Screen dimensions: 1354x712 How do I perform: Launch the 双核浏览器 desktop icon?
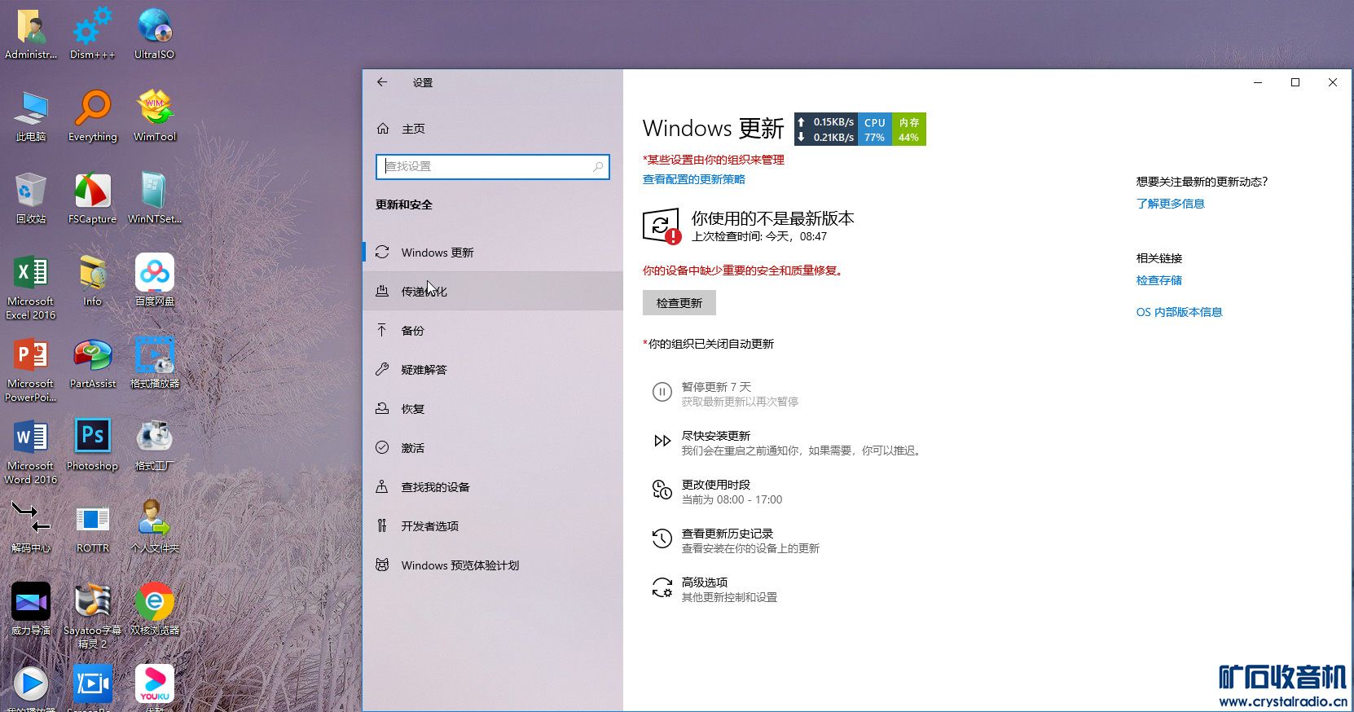coord(154,609)
